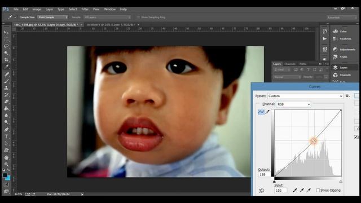Open the Essentials workspace dropdown
The height and width of the screenshot is (203, 361).
coord(342,17)
